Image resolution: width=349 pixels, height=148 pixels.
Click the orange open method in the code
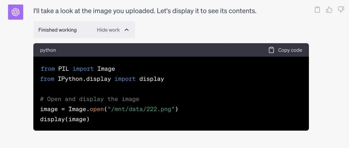click(x=97, y=109)
